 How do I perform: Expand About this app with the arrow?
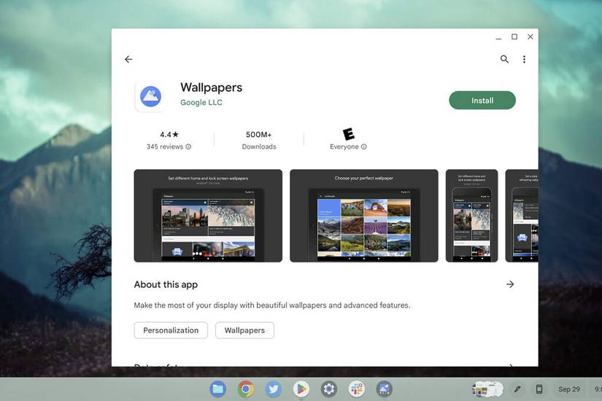click(x=510, y=284)
